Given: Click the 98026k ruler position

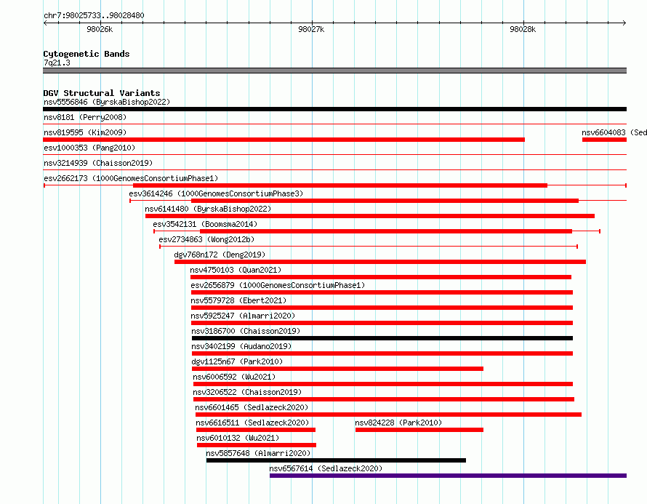Looking at the screenshot, I should 100,29.
